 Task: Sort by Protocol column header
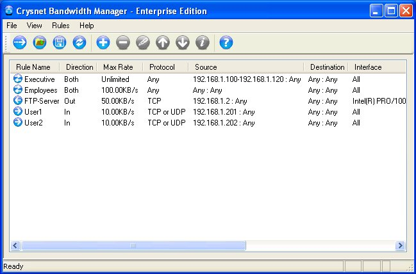click(x=165, y=67)
